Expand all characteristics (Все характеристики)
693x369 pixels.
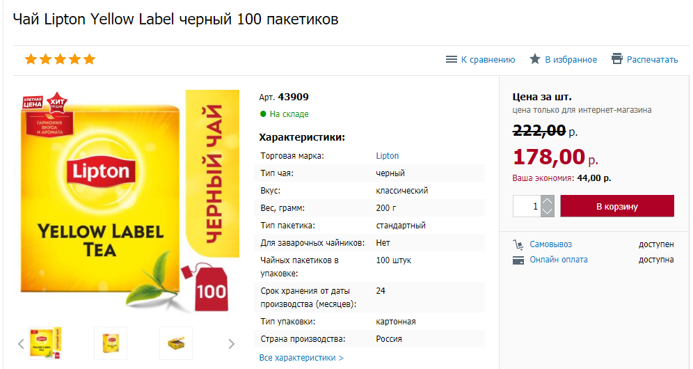click(x=301, y=358)
